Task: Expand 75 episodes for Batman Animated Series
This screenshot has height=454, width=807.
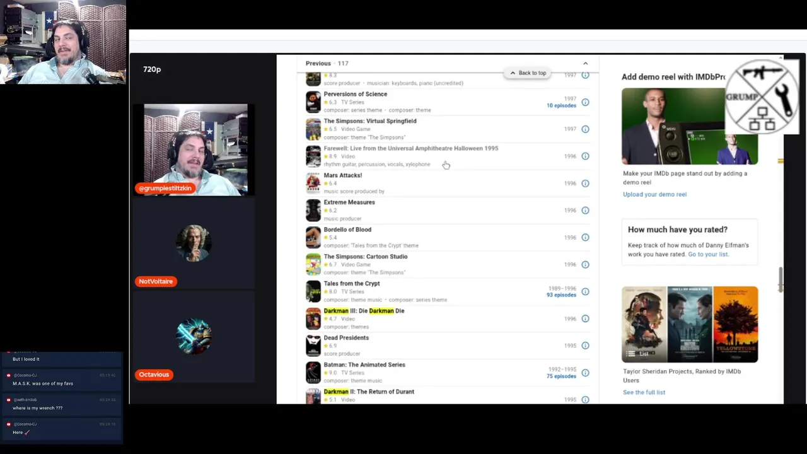Action: pos(561,376)
